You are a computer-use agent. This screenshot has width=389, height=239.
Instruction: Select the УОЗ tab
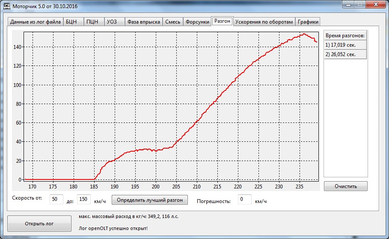click(x=114, y=21)
